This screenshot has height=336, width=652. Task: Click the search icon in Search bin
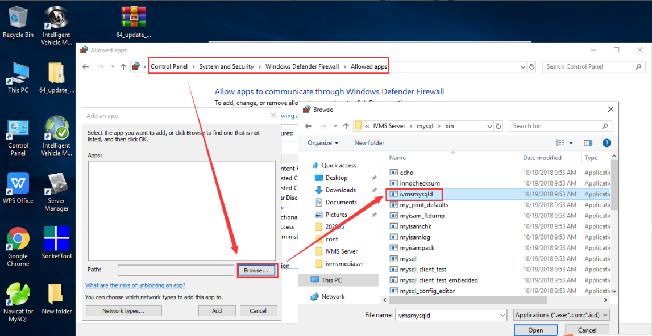coord(605,126)
